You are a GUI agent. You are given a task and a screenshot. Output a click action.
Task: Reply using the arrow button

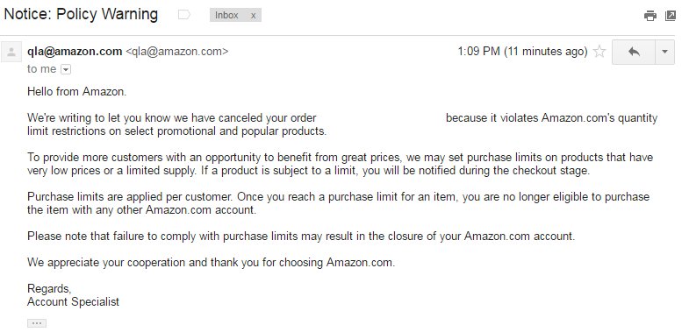tap(634, 53)
